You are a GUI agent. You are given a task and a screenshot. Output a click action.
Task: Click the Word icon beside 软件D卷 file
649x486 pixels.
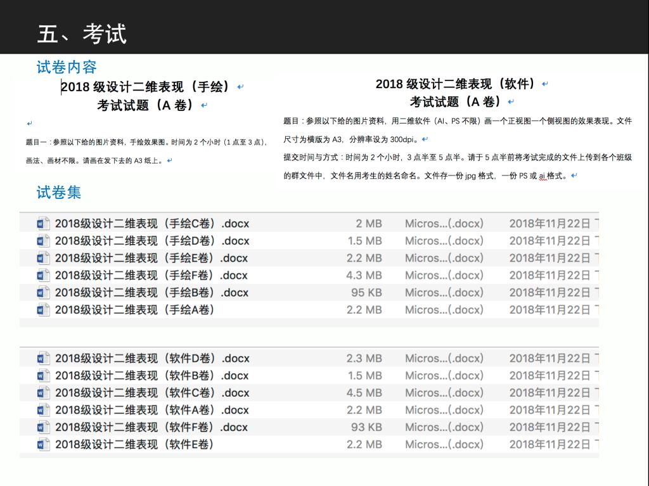43,359
